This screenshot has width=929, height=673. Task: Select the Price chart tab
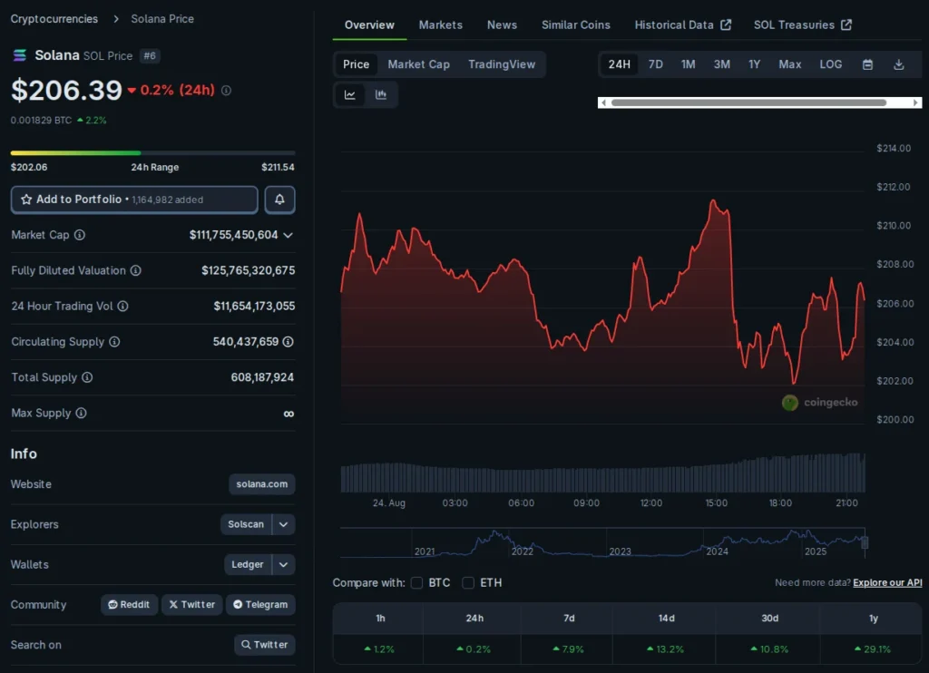tap(356, 64)
